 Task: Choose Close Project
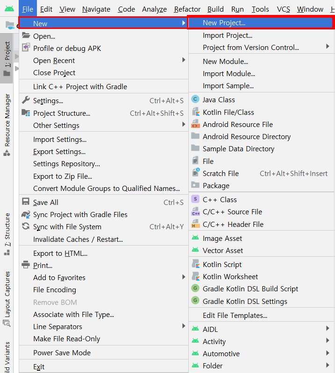(x=104, y=72)
